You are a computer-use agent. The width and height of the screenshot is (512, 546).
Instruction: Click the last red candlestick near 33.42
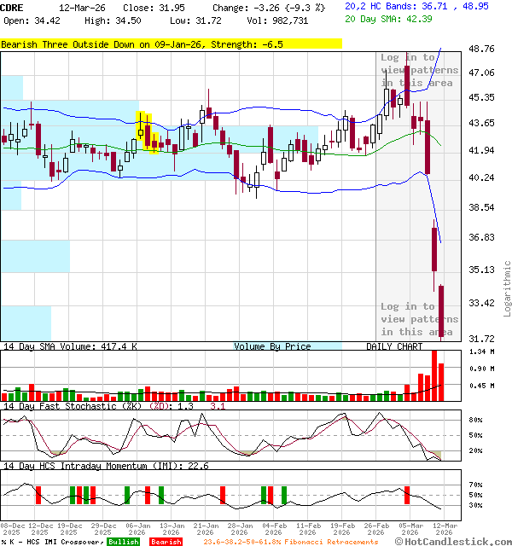[442, 312]
